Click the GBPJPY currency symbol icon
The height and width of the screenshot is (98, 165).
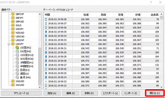click(x=13, y=18)
